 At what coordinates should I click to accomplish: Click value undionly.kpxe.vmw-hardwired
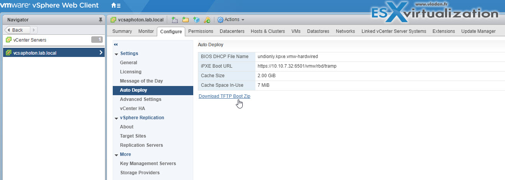pyautogui.click(x=288, y=57)
